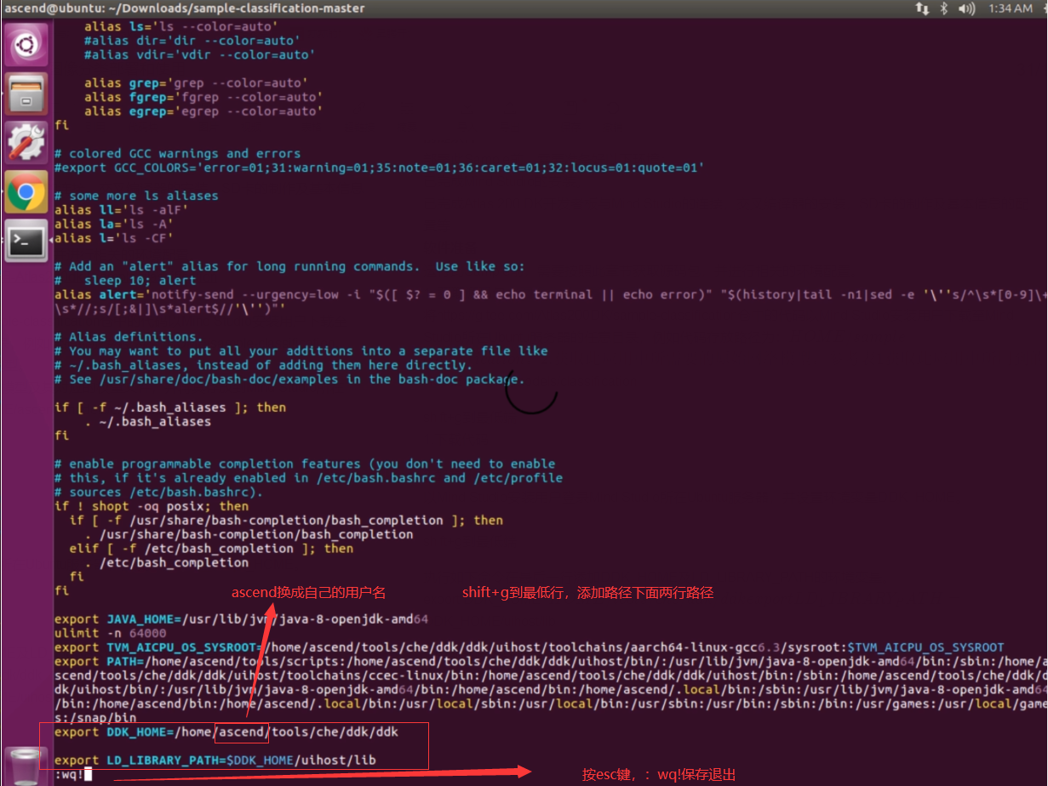The width and height of the screenshot is (1048, 786).
Task: Click the export LD_LIBRARY_PATH line
Action: [x=215, y=760]
